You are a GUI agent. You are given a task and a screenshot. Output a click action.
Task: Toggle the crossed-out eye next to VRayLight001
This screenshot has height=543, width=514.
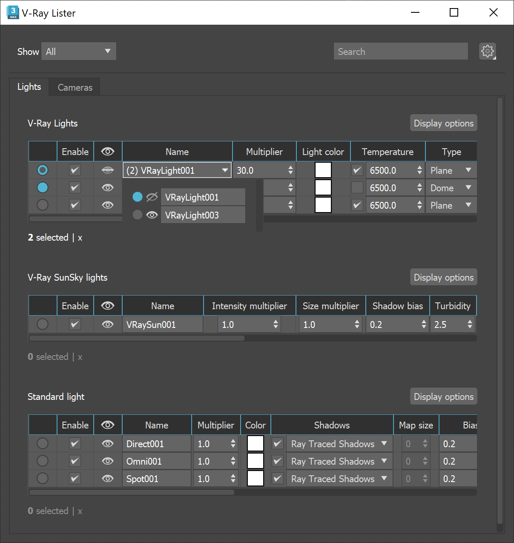click(152, 197)
